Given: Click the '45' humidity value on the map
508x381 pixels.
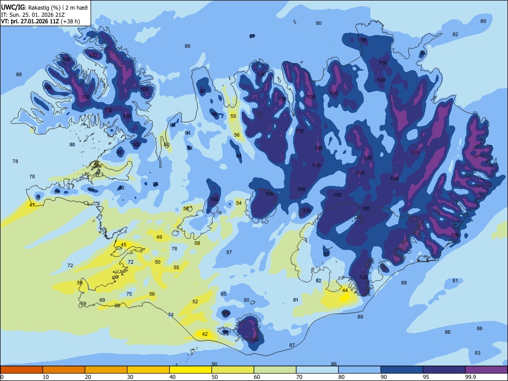Looking at the screenshot, I should click(123, 245).
